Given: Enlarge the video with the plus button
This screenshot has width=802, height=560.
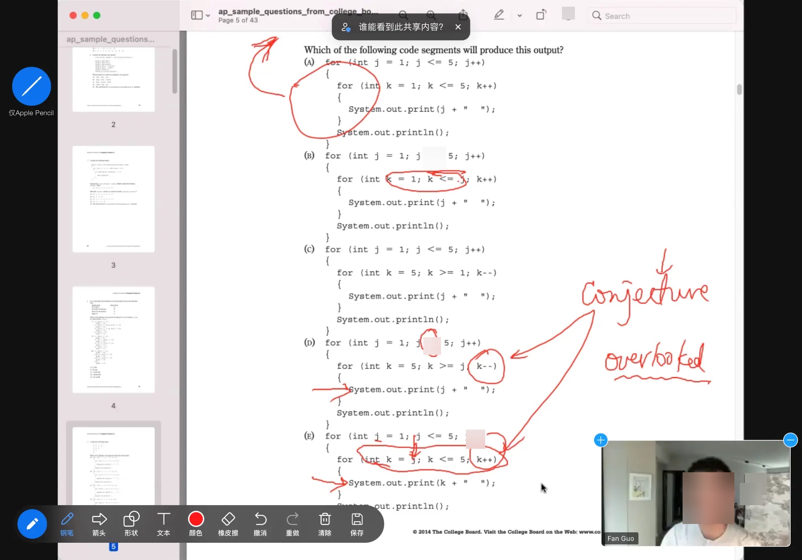Looking at the screenshot, I should tap(601, 440).
